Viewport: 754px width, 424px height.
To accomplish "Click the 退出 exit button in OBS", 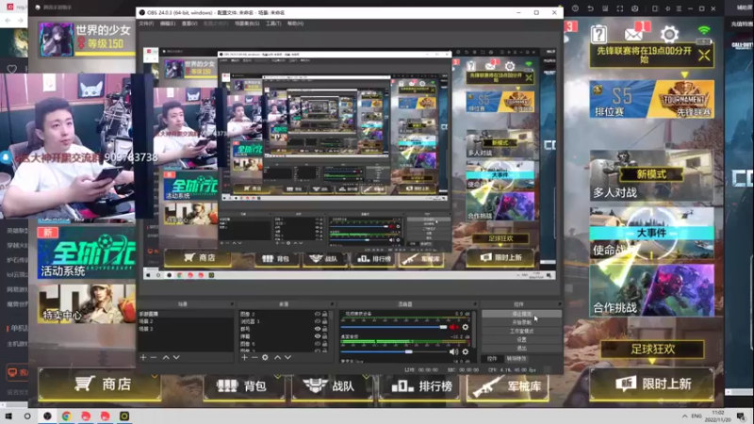I will [x=521, y=348].
